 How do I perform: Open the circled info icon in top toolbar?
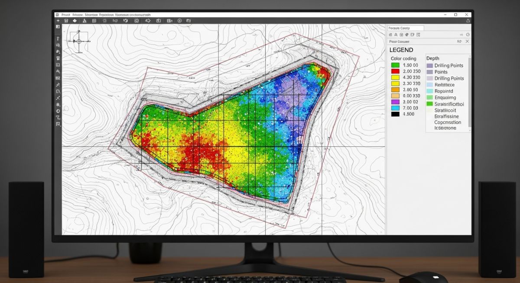point(179,21)
